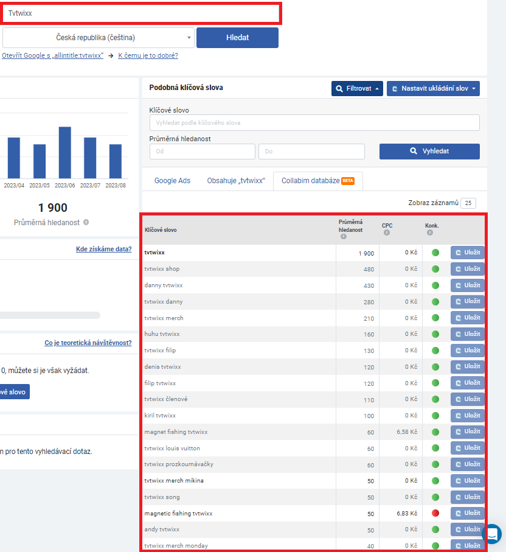The image size is (506, 552).
Task: Click the keyword text tvtwixx prozkoumávačky
Action: pyautogui.click(x=179, y=464)
